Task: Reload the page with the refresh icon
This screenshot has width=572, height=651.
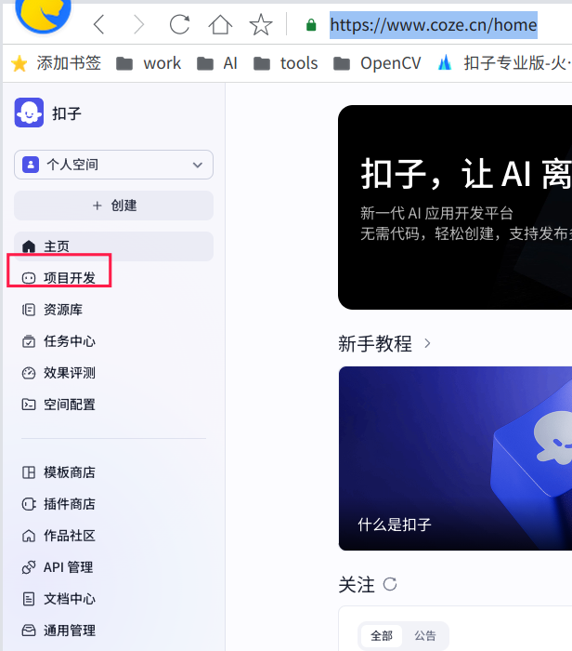Action: tap(179, 24)
